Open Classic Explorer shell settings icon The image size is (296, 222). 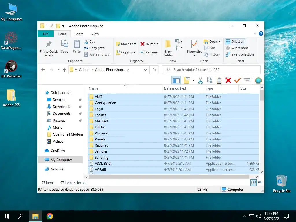coord(258,80)
